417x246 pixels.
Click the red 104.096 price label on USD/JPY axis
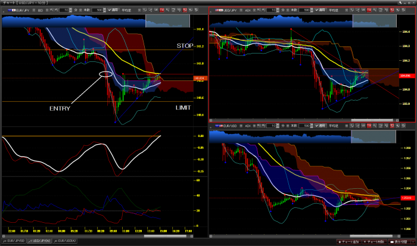pos(407,76)
